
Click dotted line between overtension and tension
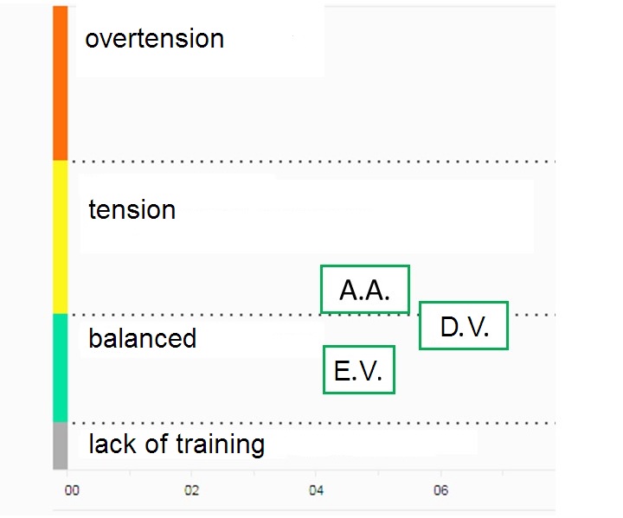(311, 161)
